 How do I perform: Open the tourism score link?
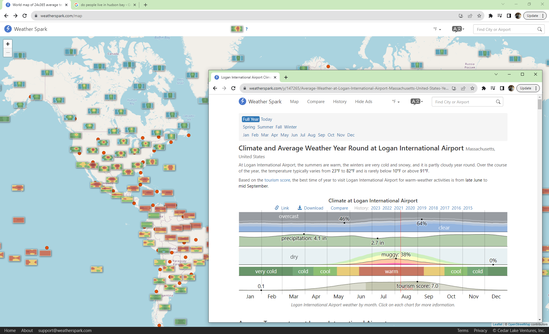pos(277,180)
